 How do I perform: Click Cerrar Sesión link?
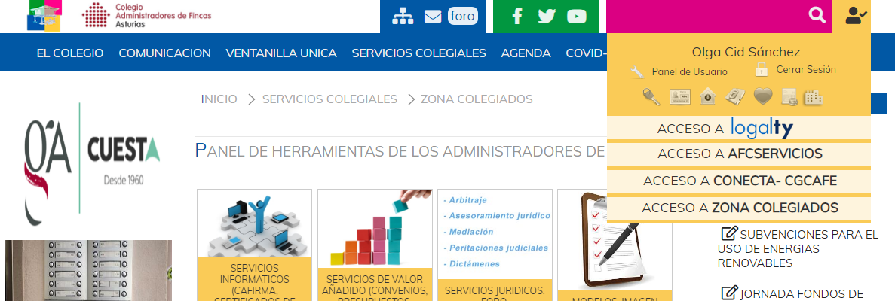806,69
